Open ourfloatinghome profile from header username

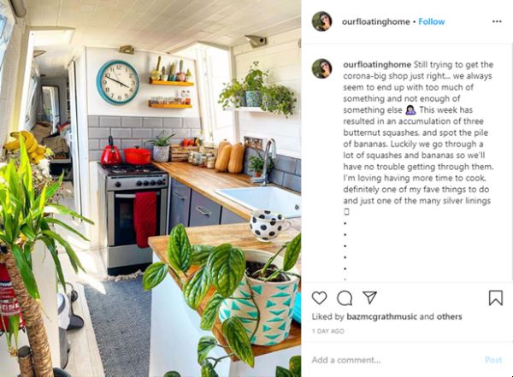[375, 21]
